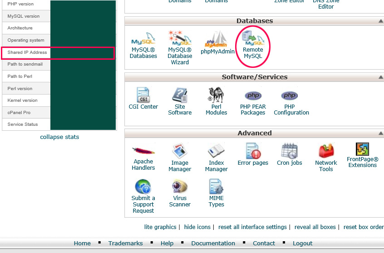Select the Perl version row

pos(59,89)
